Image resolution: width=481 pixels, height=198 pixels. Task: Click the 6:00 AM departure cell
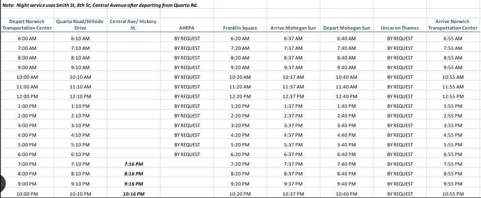tap(27, 39)
